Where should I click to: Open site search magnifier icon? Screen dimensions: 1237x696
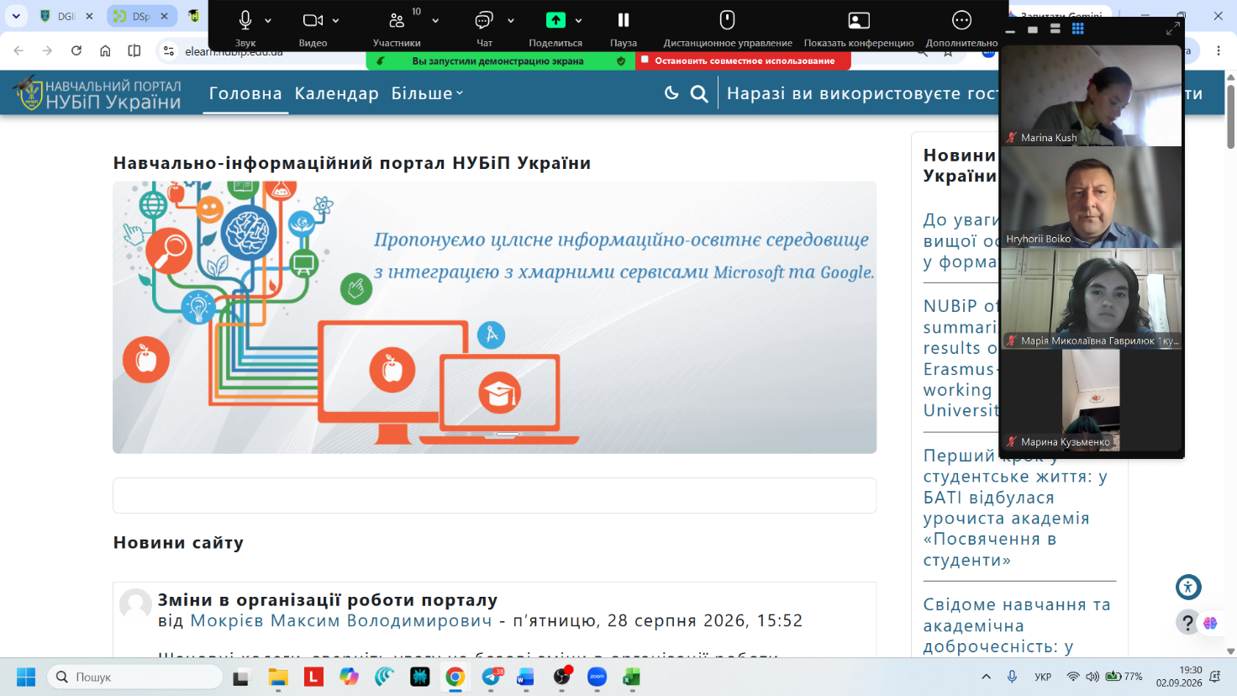(x=699, y=93)
